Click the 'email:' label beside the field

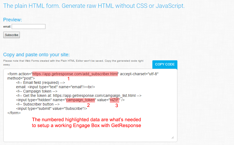(x=7, y=27)
